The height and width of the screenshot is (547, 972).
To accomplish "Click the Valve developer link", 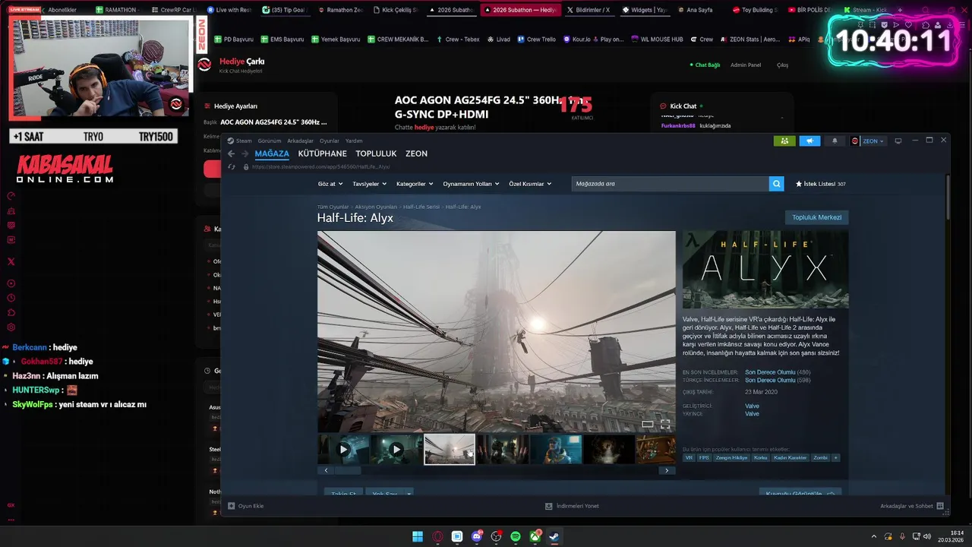I will [x=752, y=406].
